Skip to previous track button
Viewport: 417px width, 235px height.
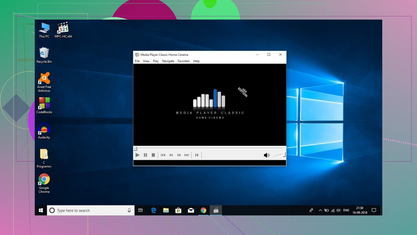pos(163,155)
